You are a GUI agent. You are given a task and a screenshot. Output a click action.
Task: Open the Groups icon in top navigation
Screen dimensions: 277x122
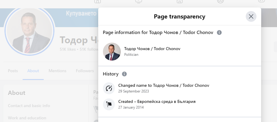pyautogui.click(x=220, y=1)
